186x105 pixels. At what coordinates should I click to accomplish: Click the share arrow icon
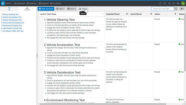pos(165,3)
